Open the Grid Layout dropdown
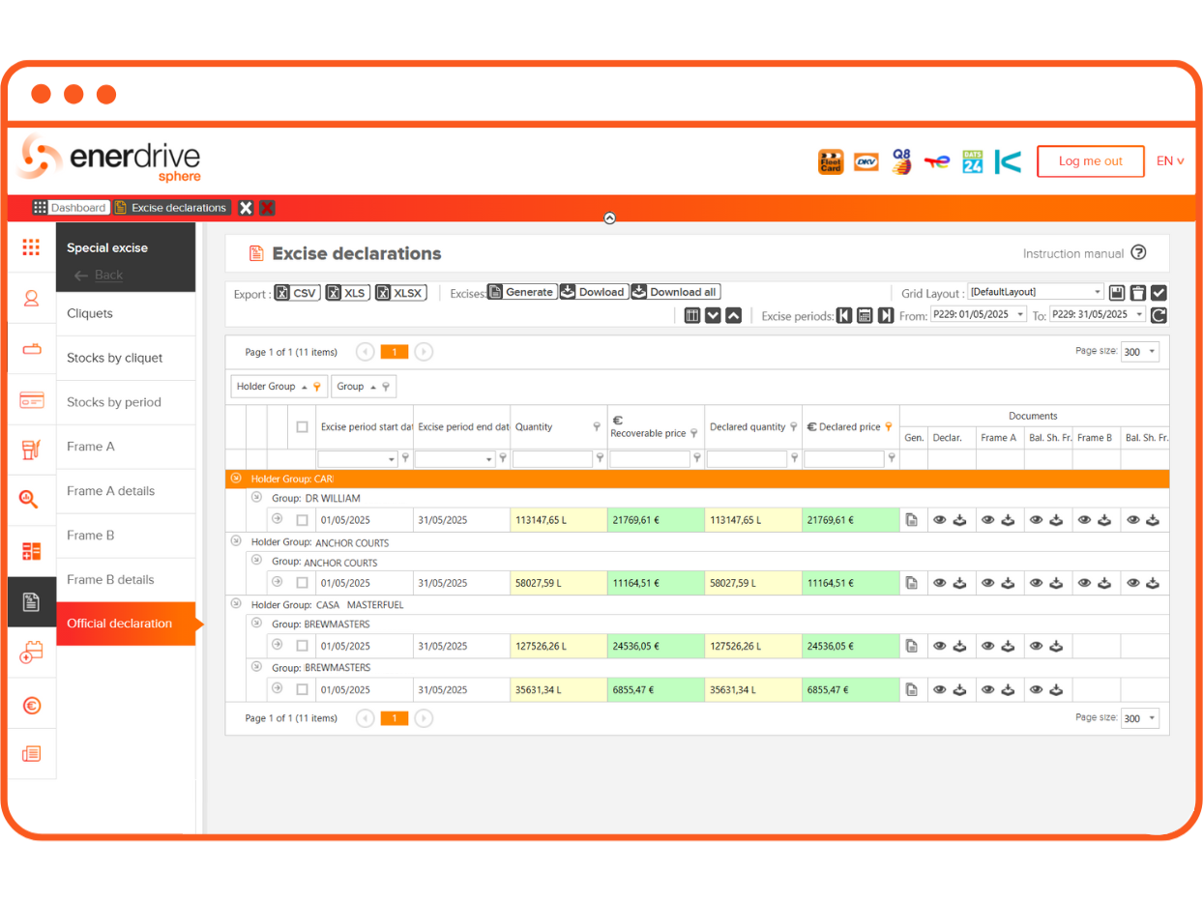The image size is (1203, 901). point(1097,292)
